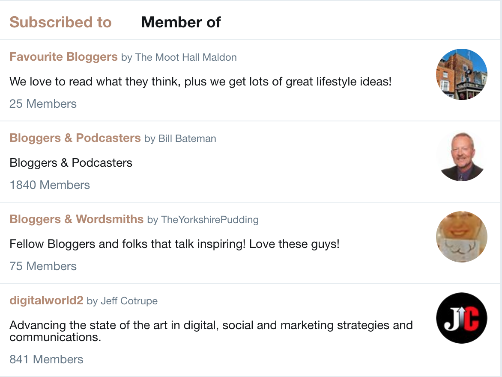Click the Fellow Bloggers description text
Viewport: 502px width, 377px height.
tap(174, 244)
